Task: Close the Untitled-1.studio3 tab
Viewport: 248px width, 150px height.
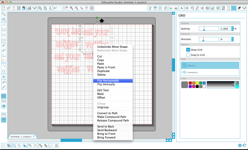Action: point(34,136)
